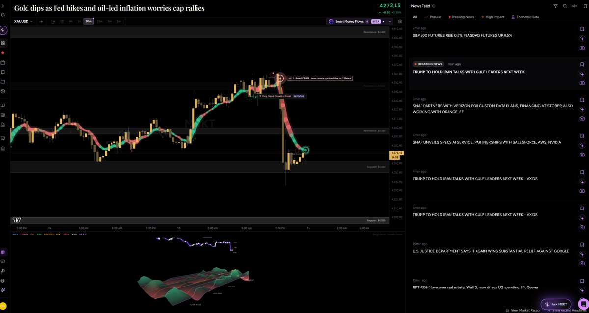The width and height of the screenshot is (589, 313).
Task: Expand the Smart Money Flows chevron
Action: (x=390, y=22)
